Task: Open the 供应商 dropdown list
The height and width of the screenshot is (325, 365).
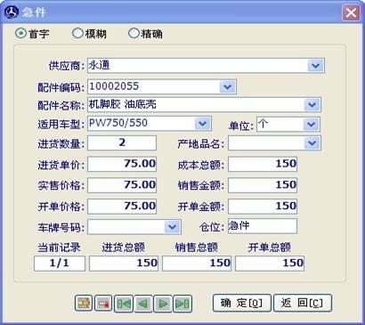Action: tap(315, 66)
